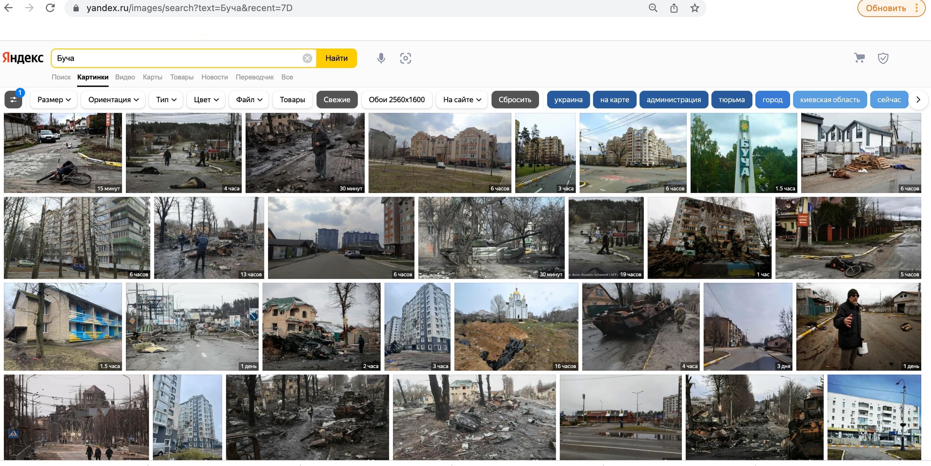Expand the На сайте dropdown
The width and height of the screenshot is (931, 466).
[x=462, y=99]
